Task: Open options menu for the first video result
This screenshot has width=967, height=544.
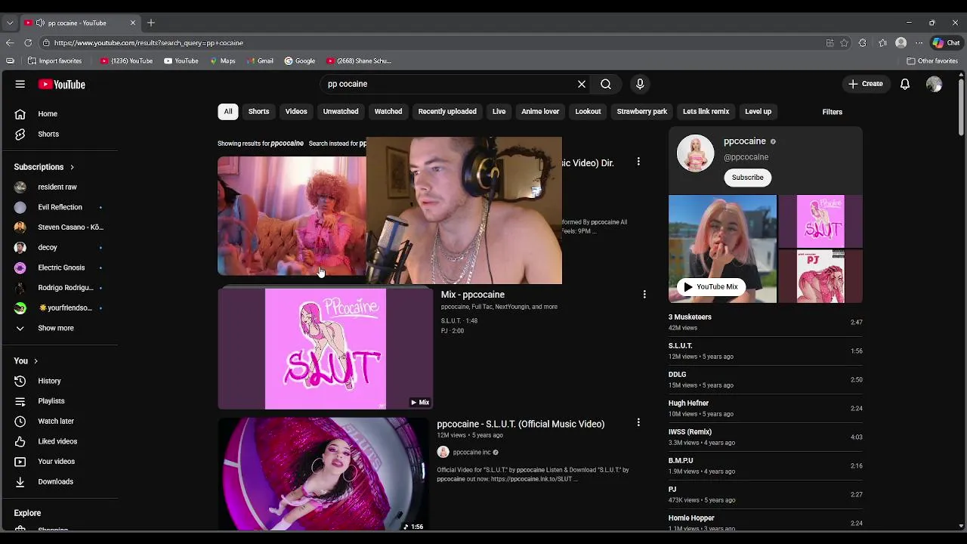Action: pos(638,162)
